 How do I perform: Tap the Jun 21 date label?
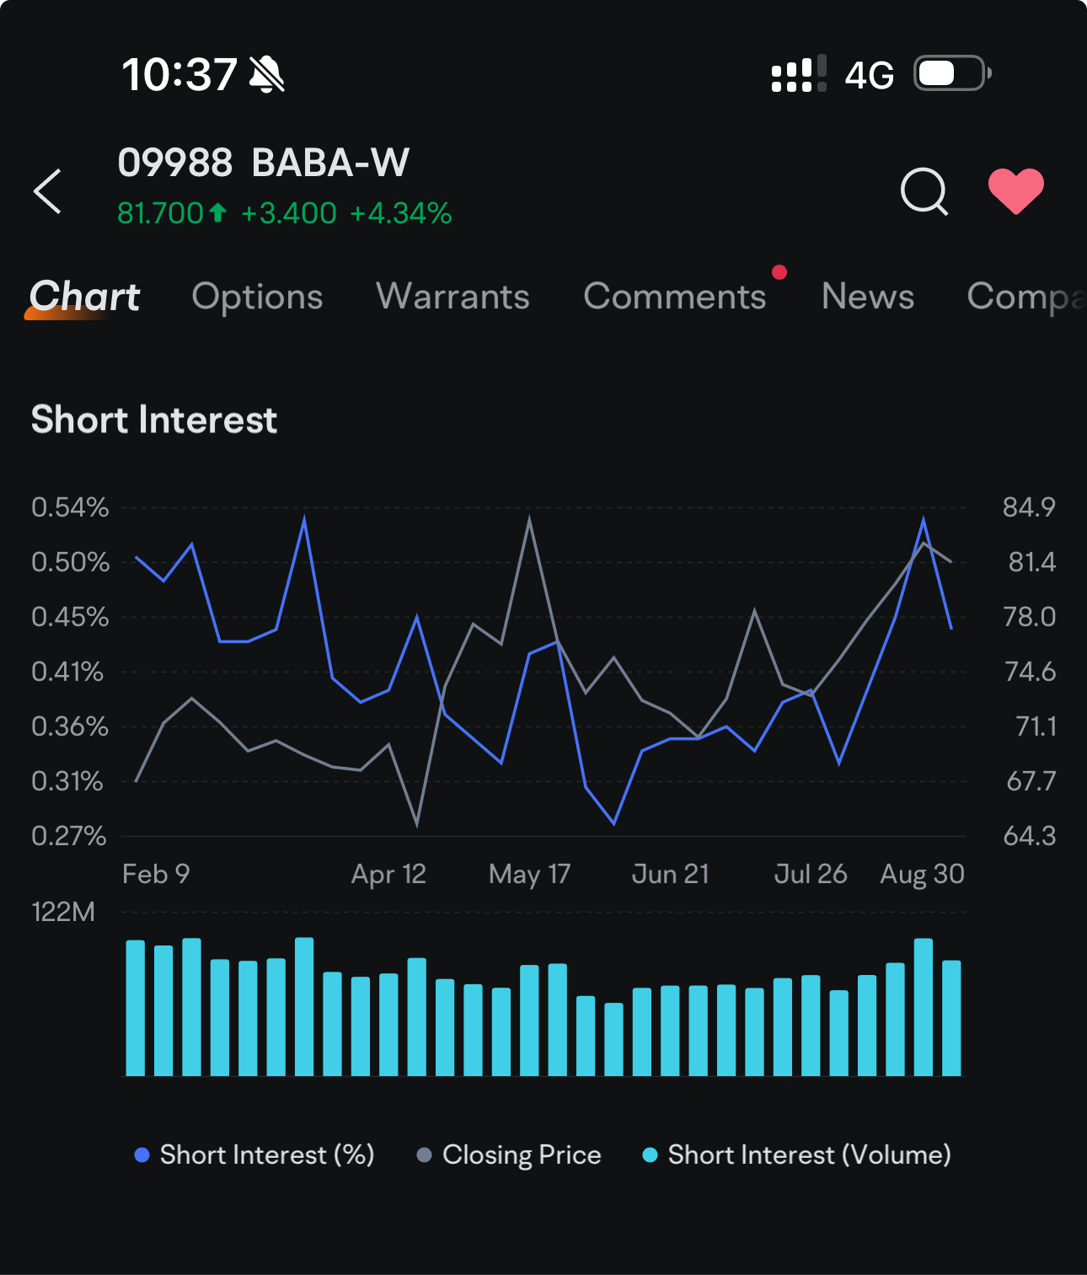pos(671,874)
